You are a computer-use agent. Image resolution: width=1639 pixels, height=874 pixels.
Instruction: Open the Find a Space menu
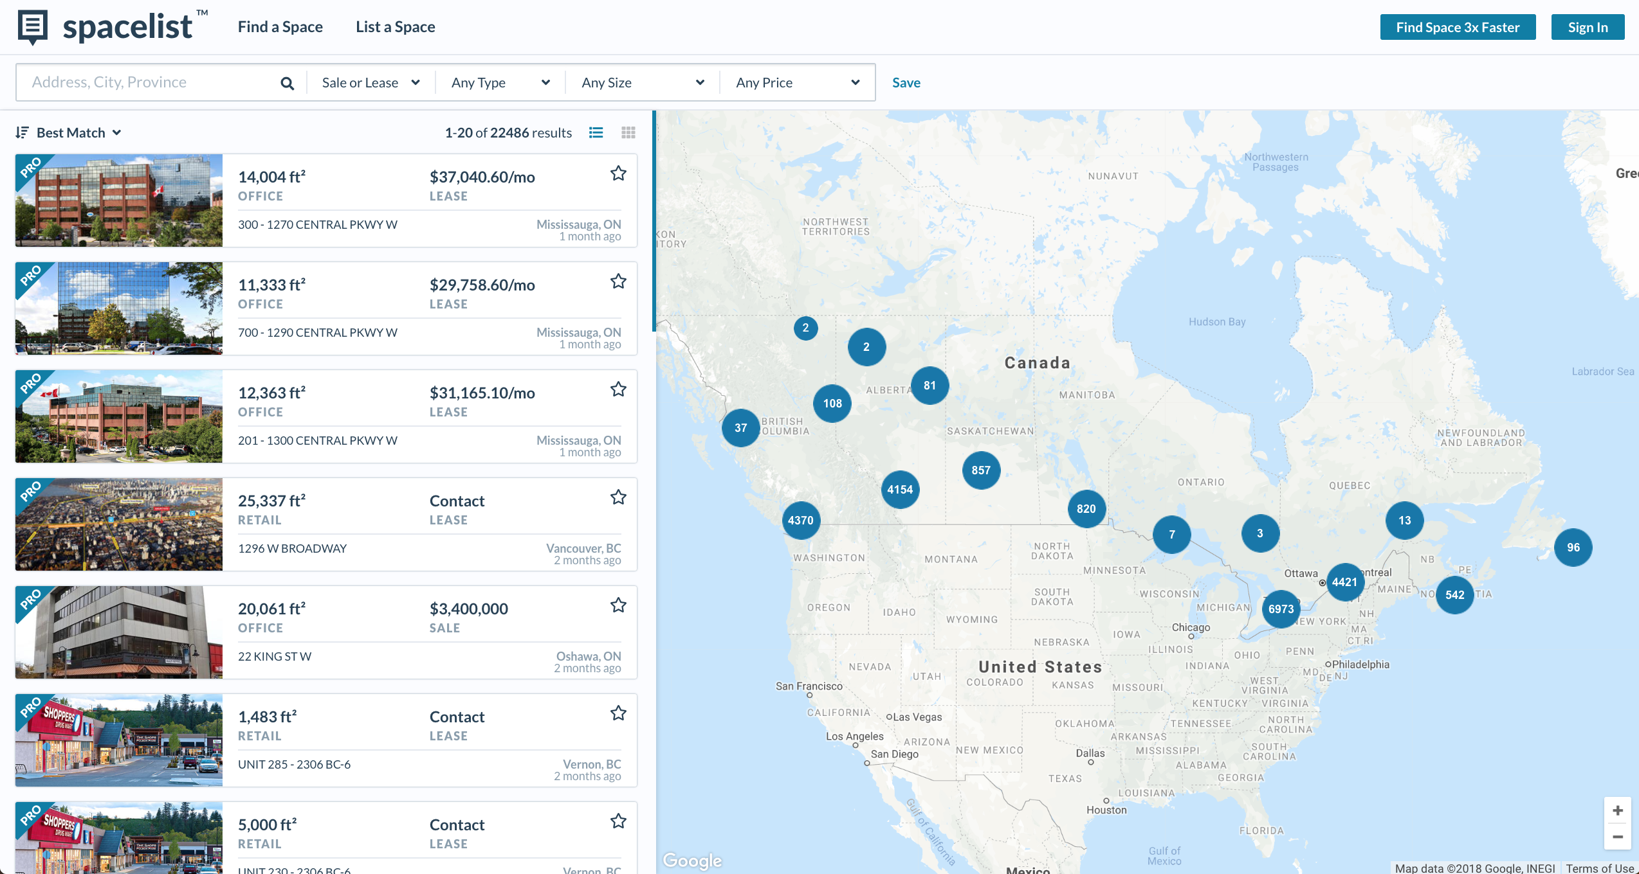[x=280, y=27]
